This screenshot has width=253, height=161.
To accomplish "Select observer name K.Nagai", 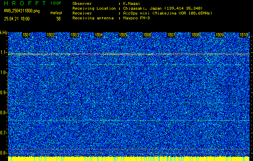I will click(x=132, y=4).
